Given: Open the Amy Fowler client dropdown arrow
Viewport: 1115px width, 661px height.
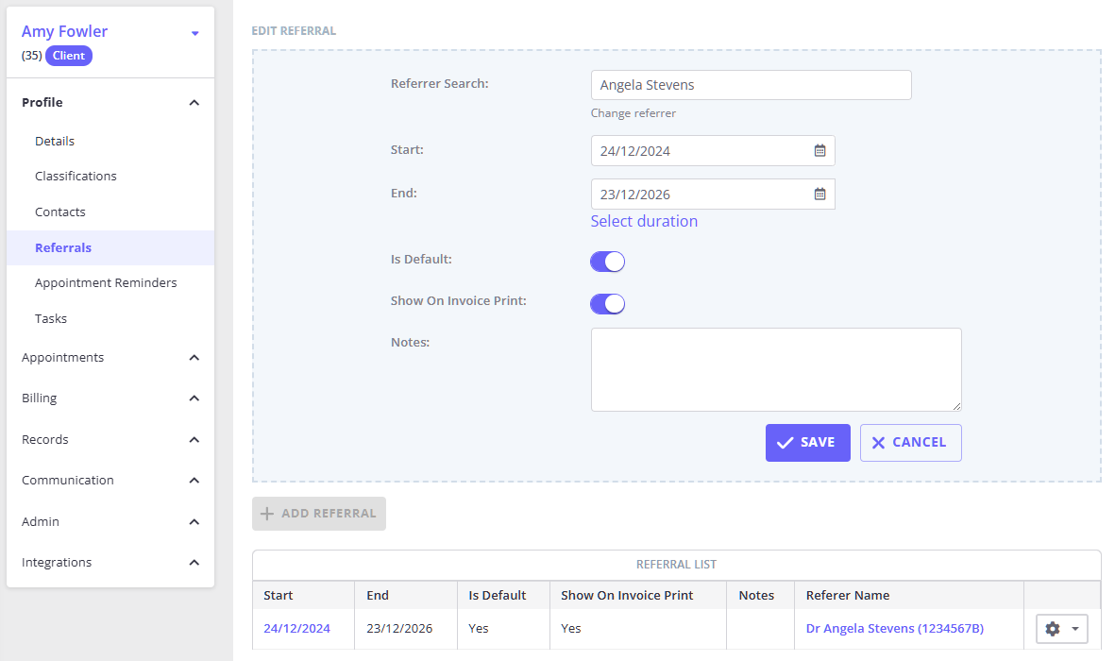Looking at the screenshot, I should (x=194, y=33).
